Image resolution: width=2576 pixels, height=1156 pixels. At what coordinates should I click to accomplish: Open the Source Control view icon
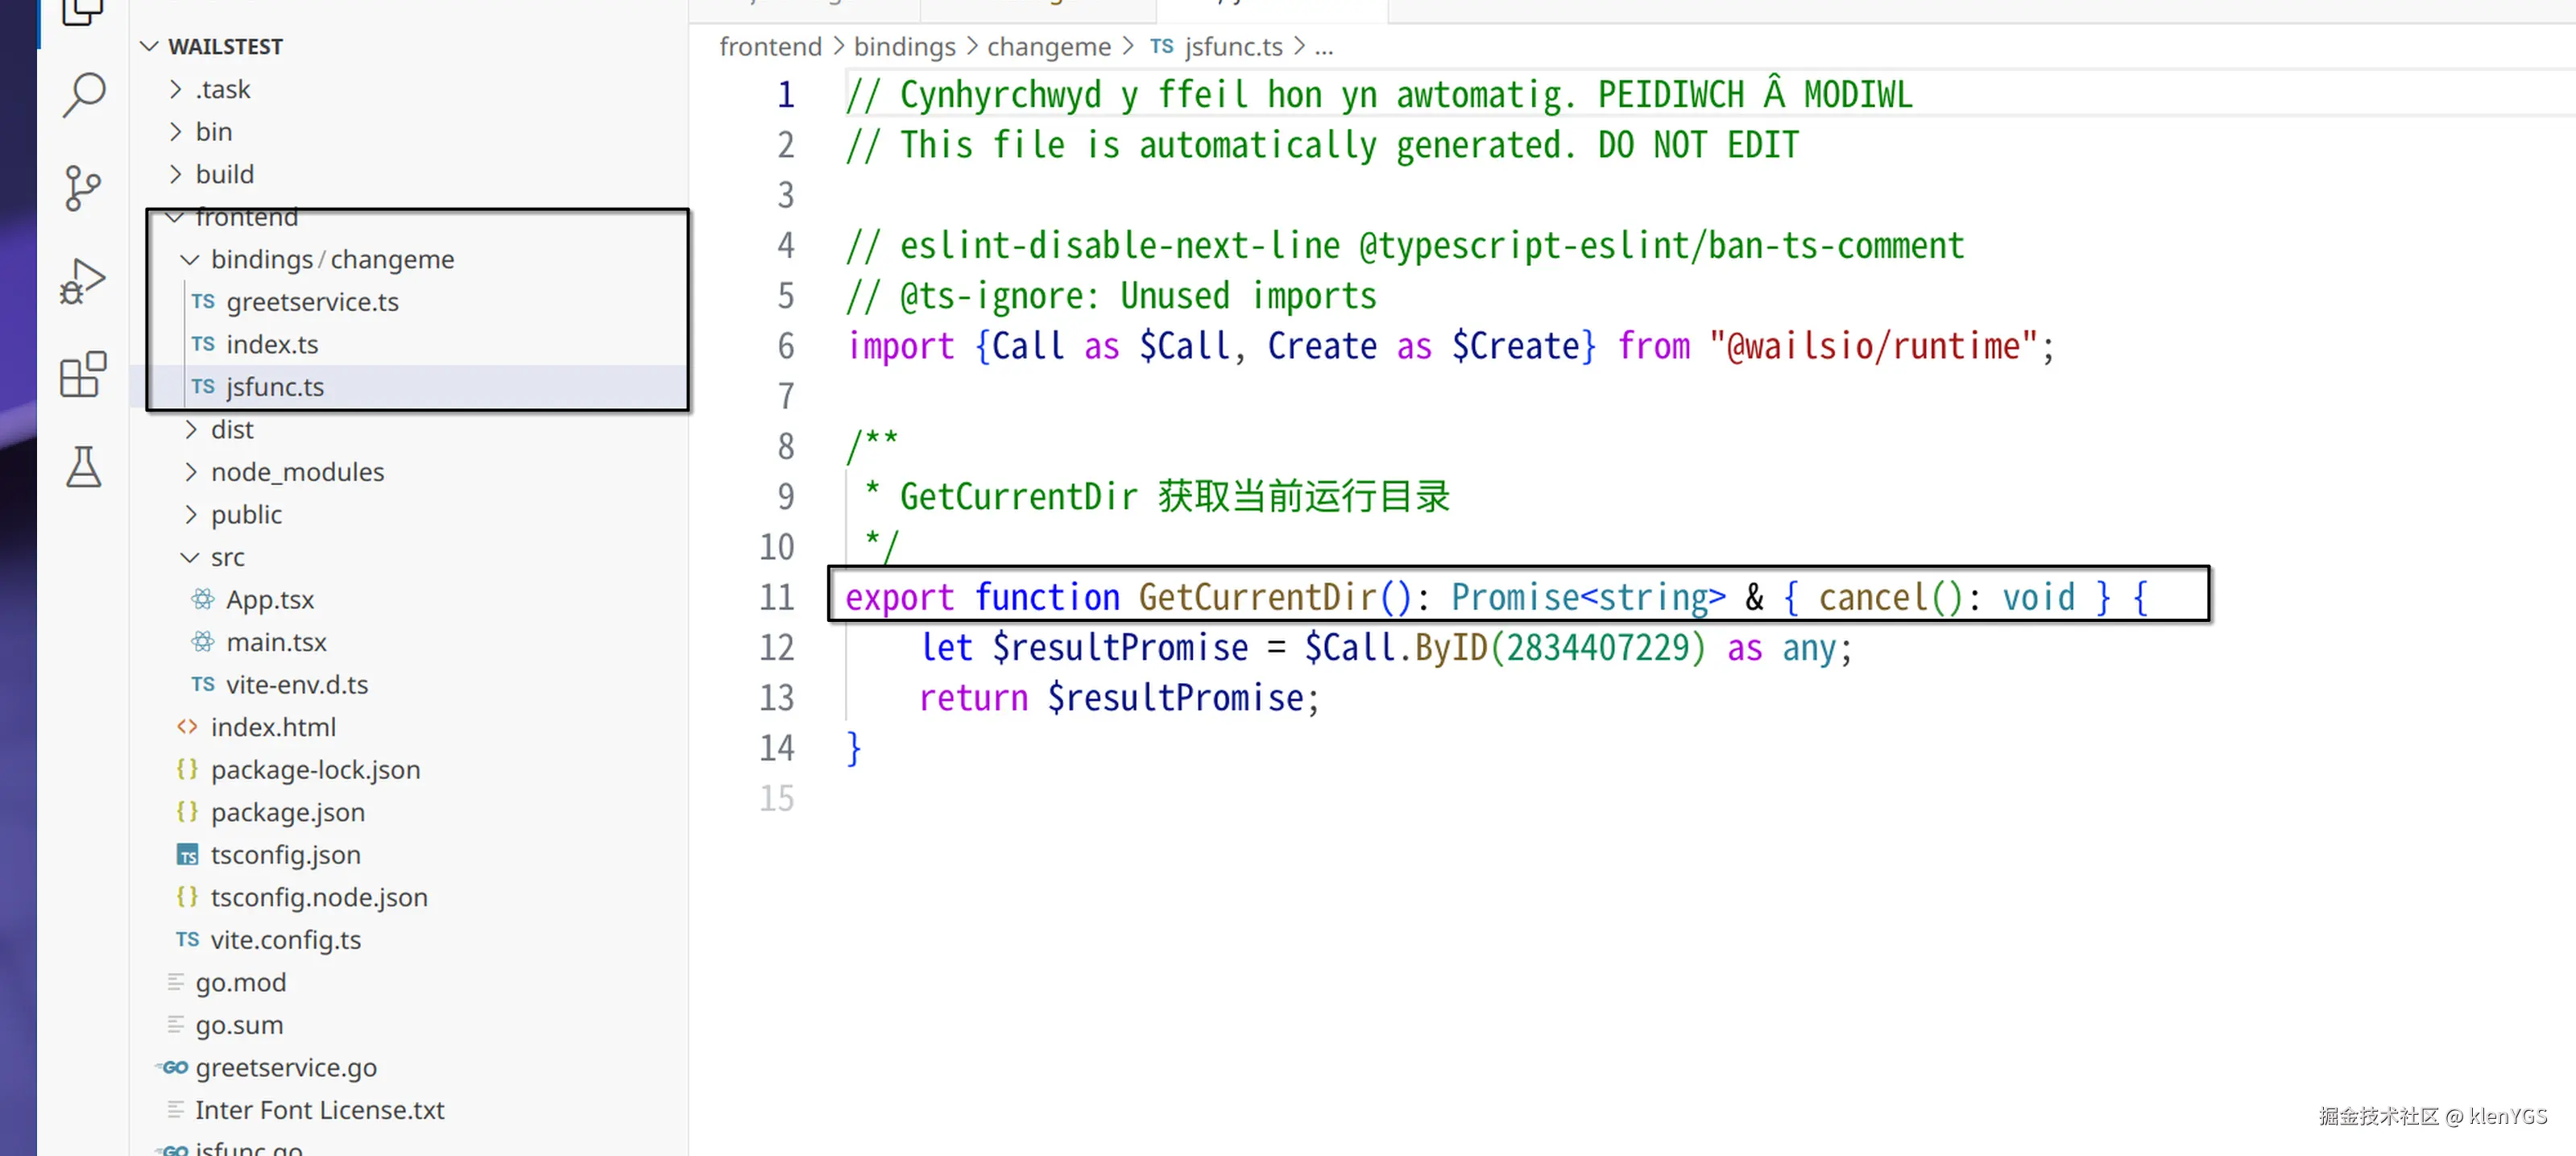[x=83, y=188]
